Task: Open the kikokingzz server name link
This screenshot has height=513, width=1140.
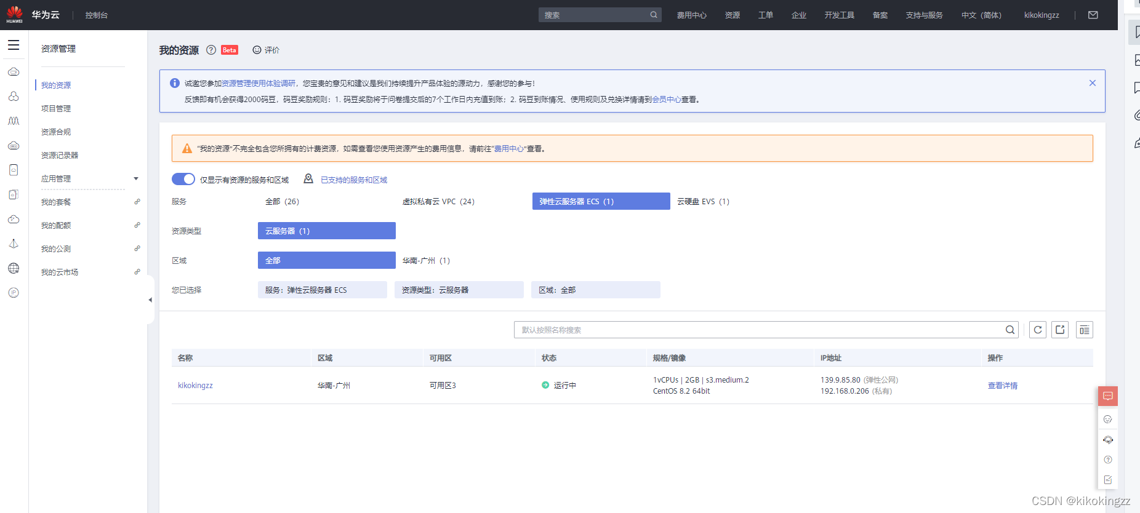Action: click(x=195, y=385)
